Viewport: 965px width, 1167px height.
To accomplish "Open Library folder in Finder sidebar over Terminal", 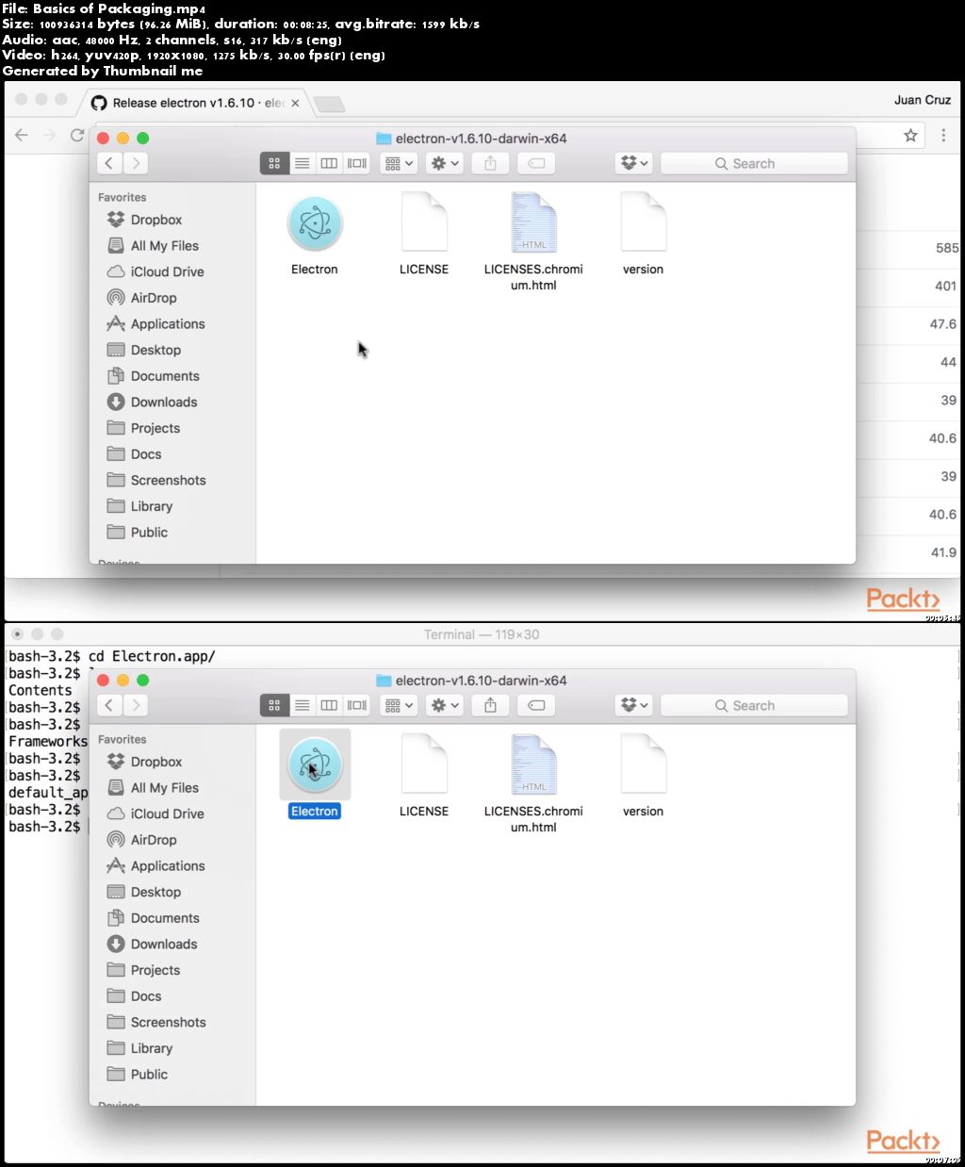I will (139, 1048).
